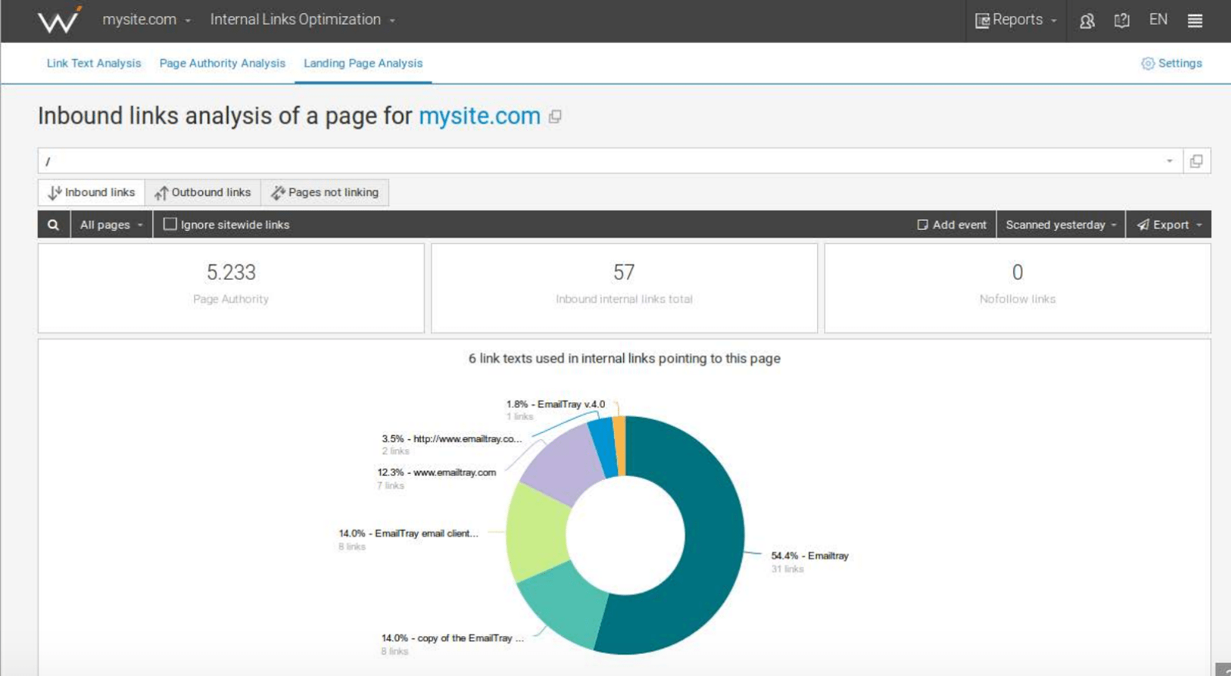Open selected page in new window icon
Image resolution: width=1231 pixels, height=676 pixels.
click(x=1196, y=161)
